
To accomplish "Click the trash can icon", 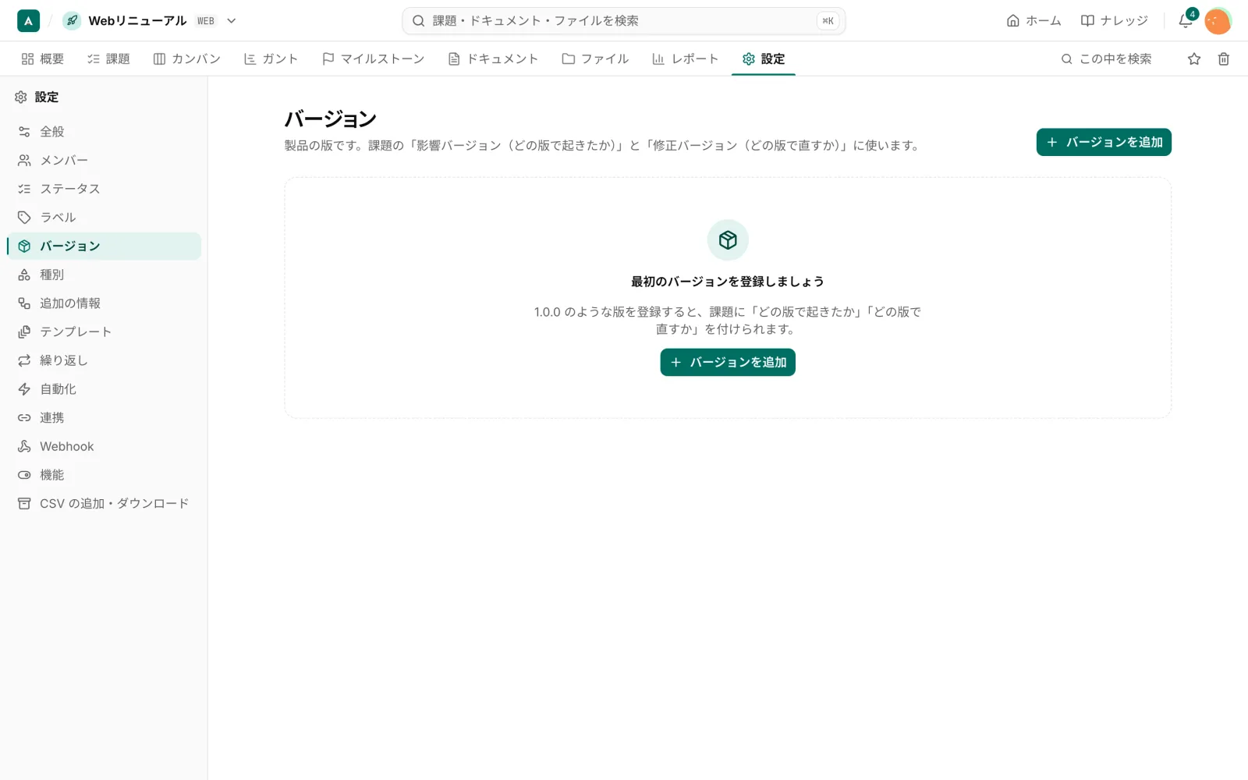I will click(1224, 58).
